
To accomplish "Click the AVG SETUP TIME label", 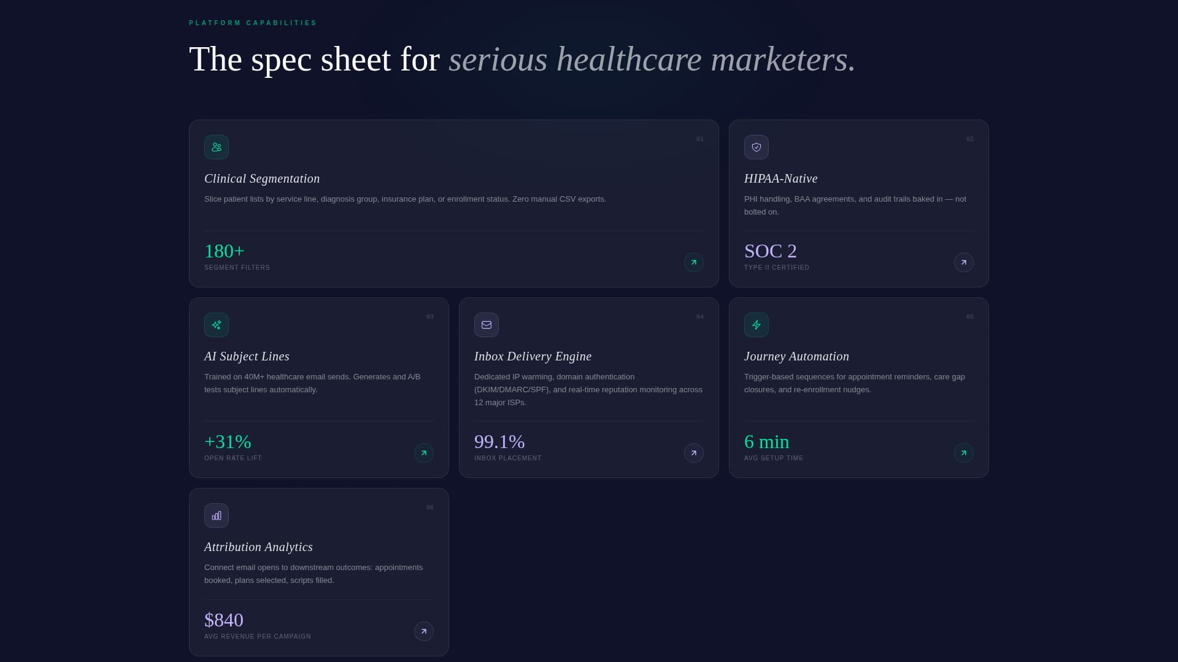I will 774,458.
